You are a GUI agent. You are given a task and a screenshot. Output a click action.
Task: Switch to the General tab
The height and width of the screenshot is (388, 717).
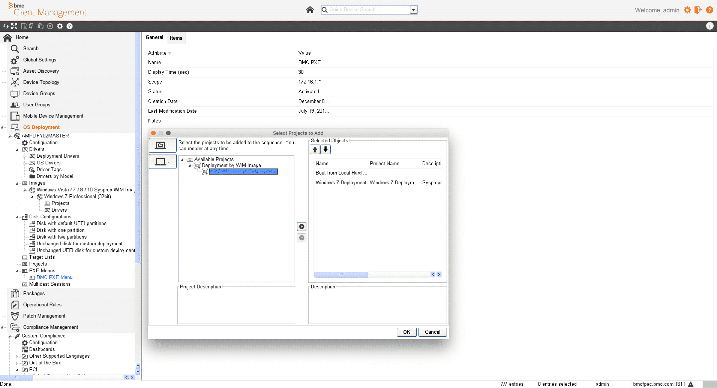(x=154, y=37)
